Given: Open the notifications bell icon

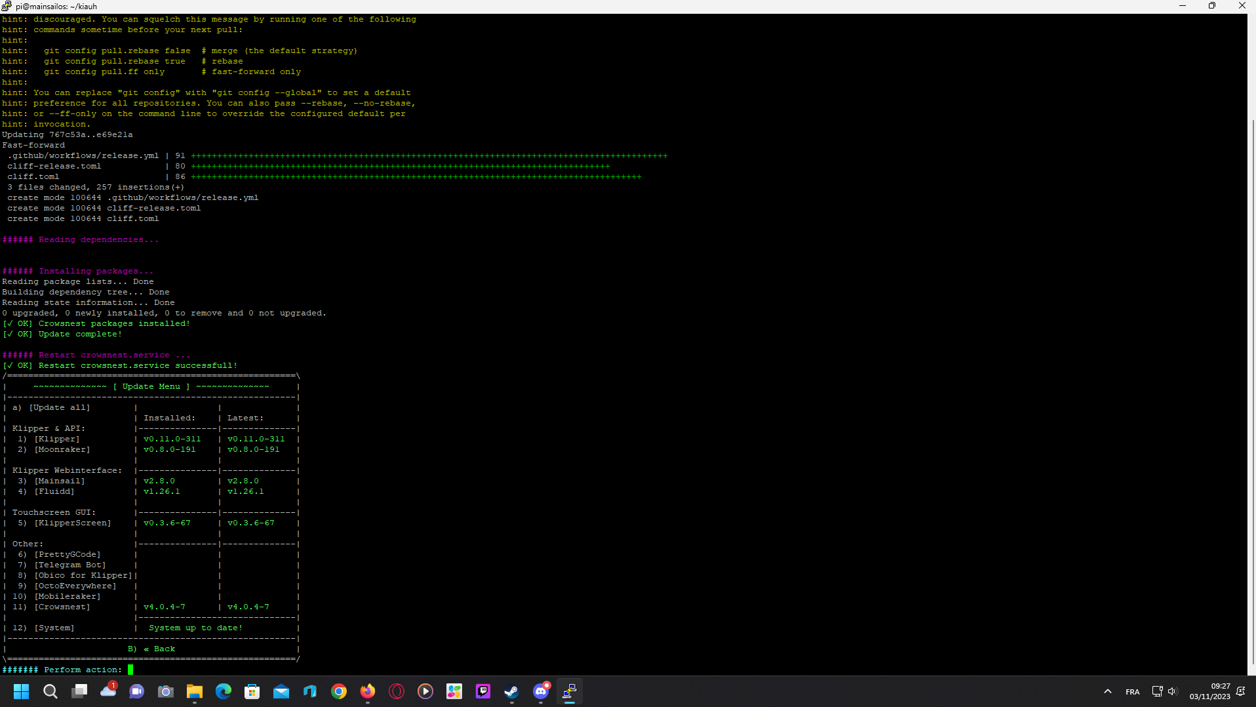Looking at the screenshot, I should tap(1240, 691).
